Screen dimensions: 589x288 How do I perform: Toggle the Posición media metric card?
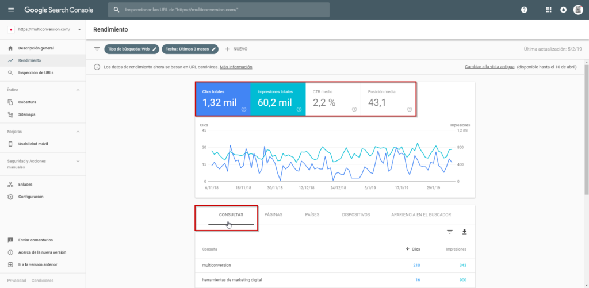tap(388, 99)
